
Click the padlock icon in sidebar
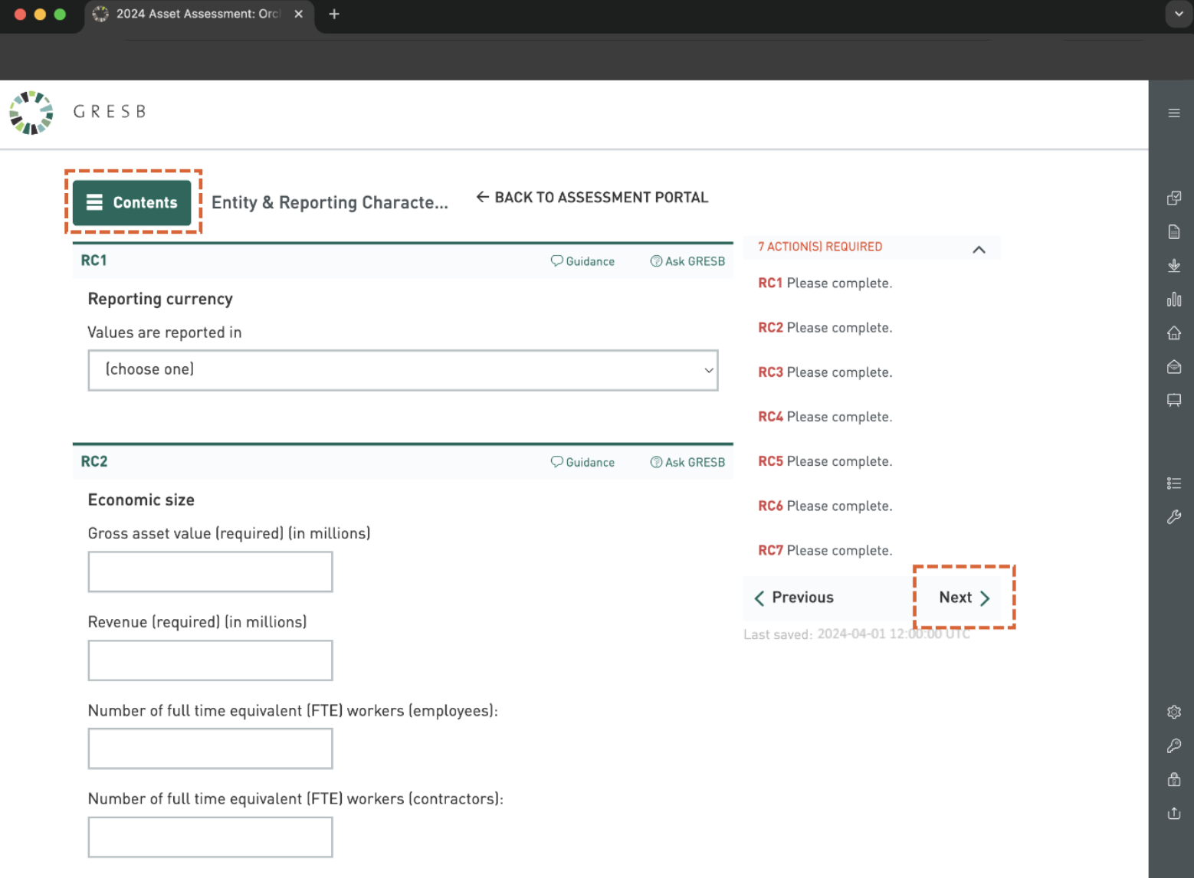click(1173, 780)
